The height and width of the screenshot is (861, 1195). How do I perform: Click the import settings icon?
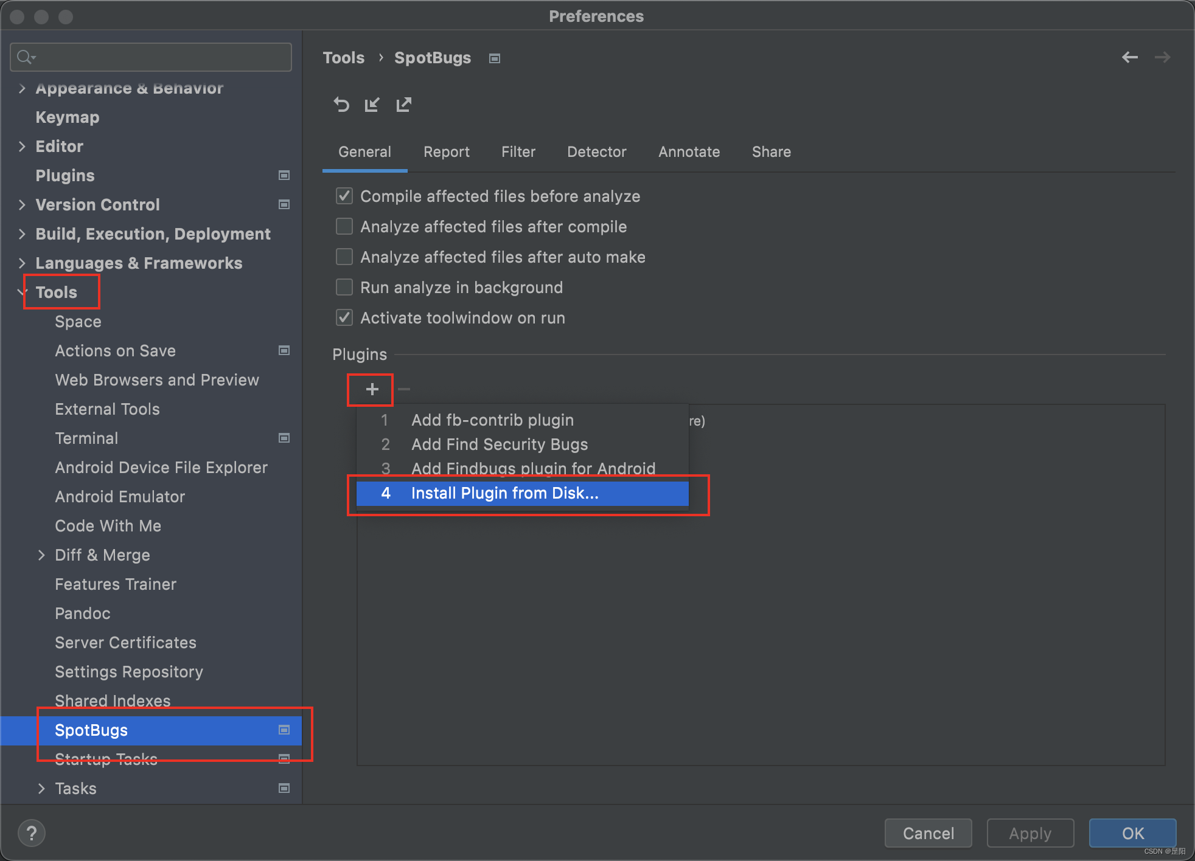click(372, 104)
